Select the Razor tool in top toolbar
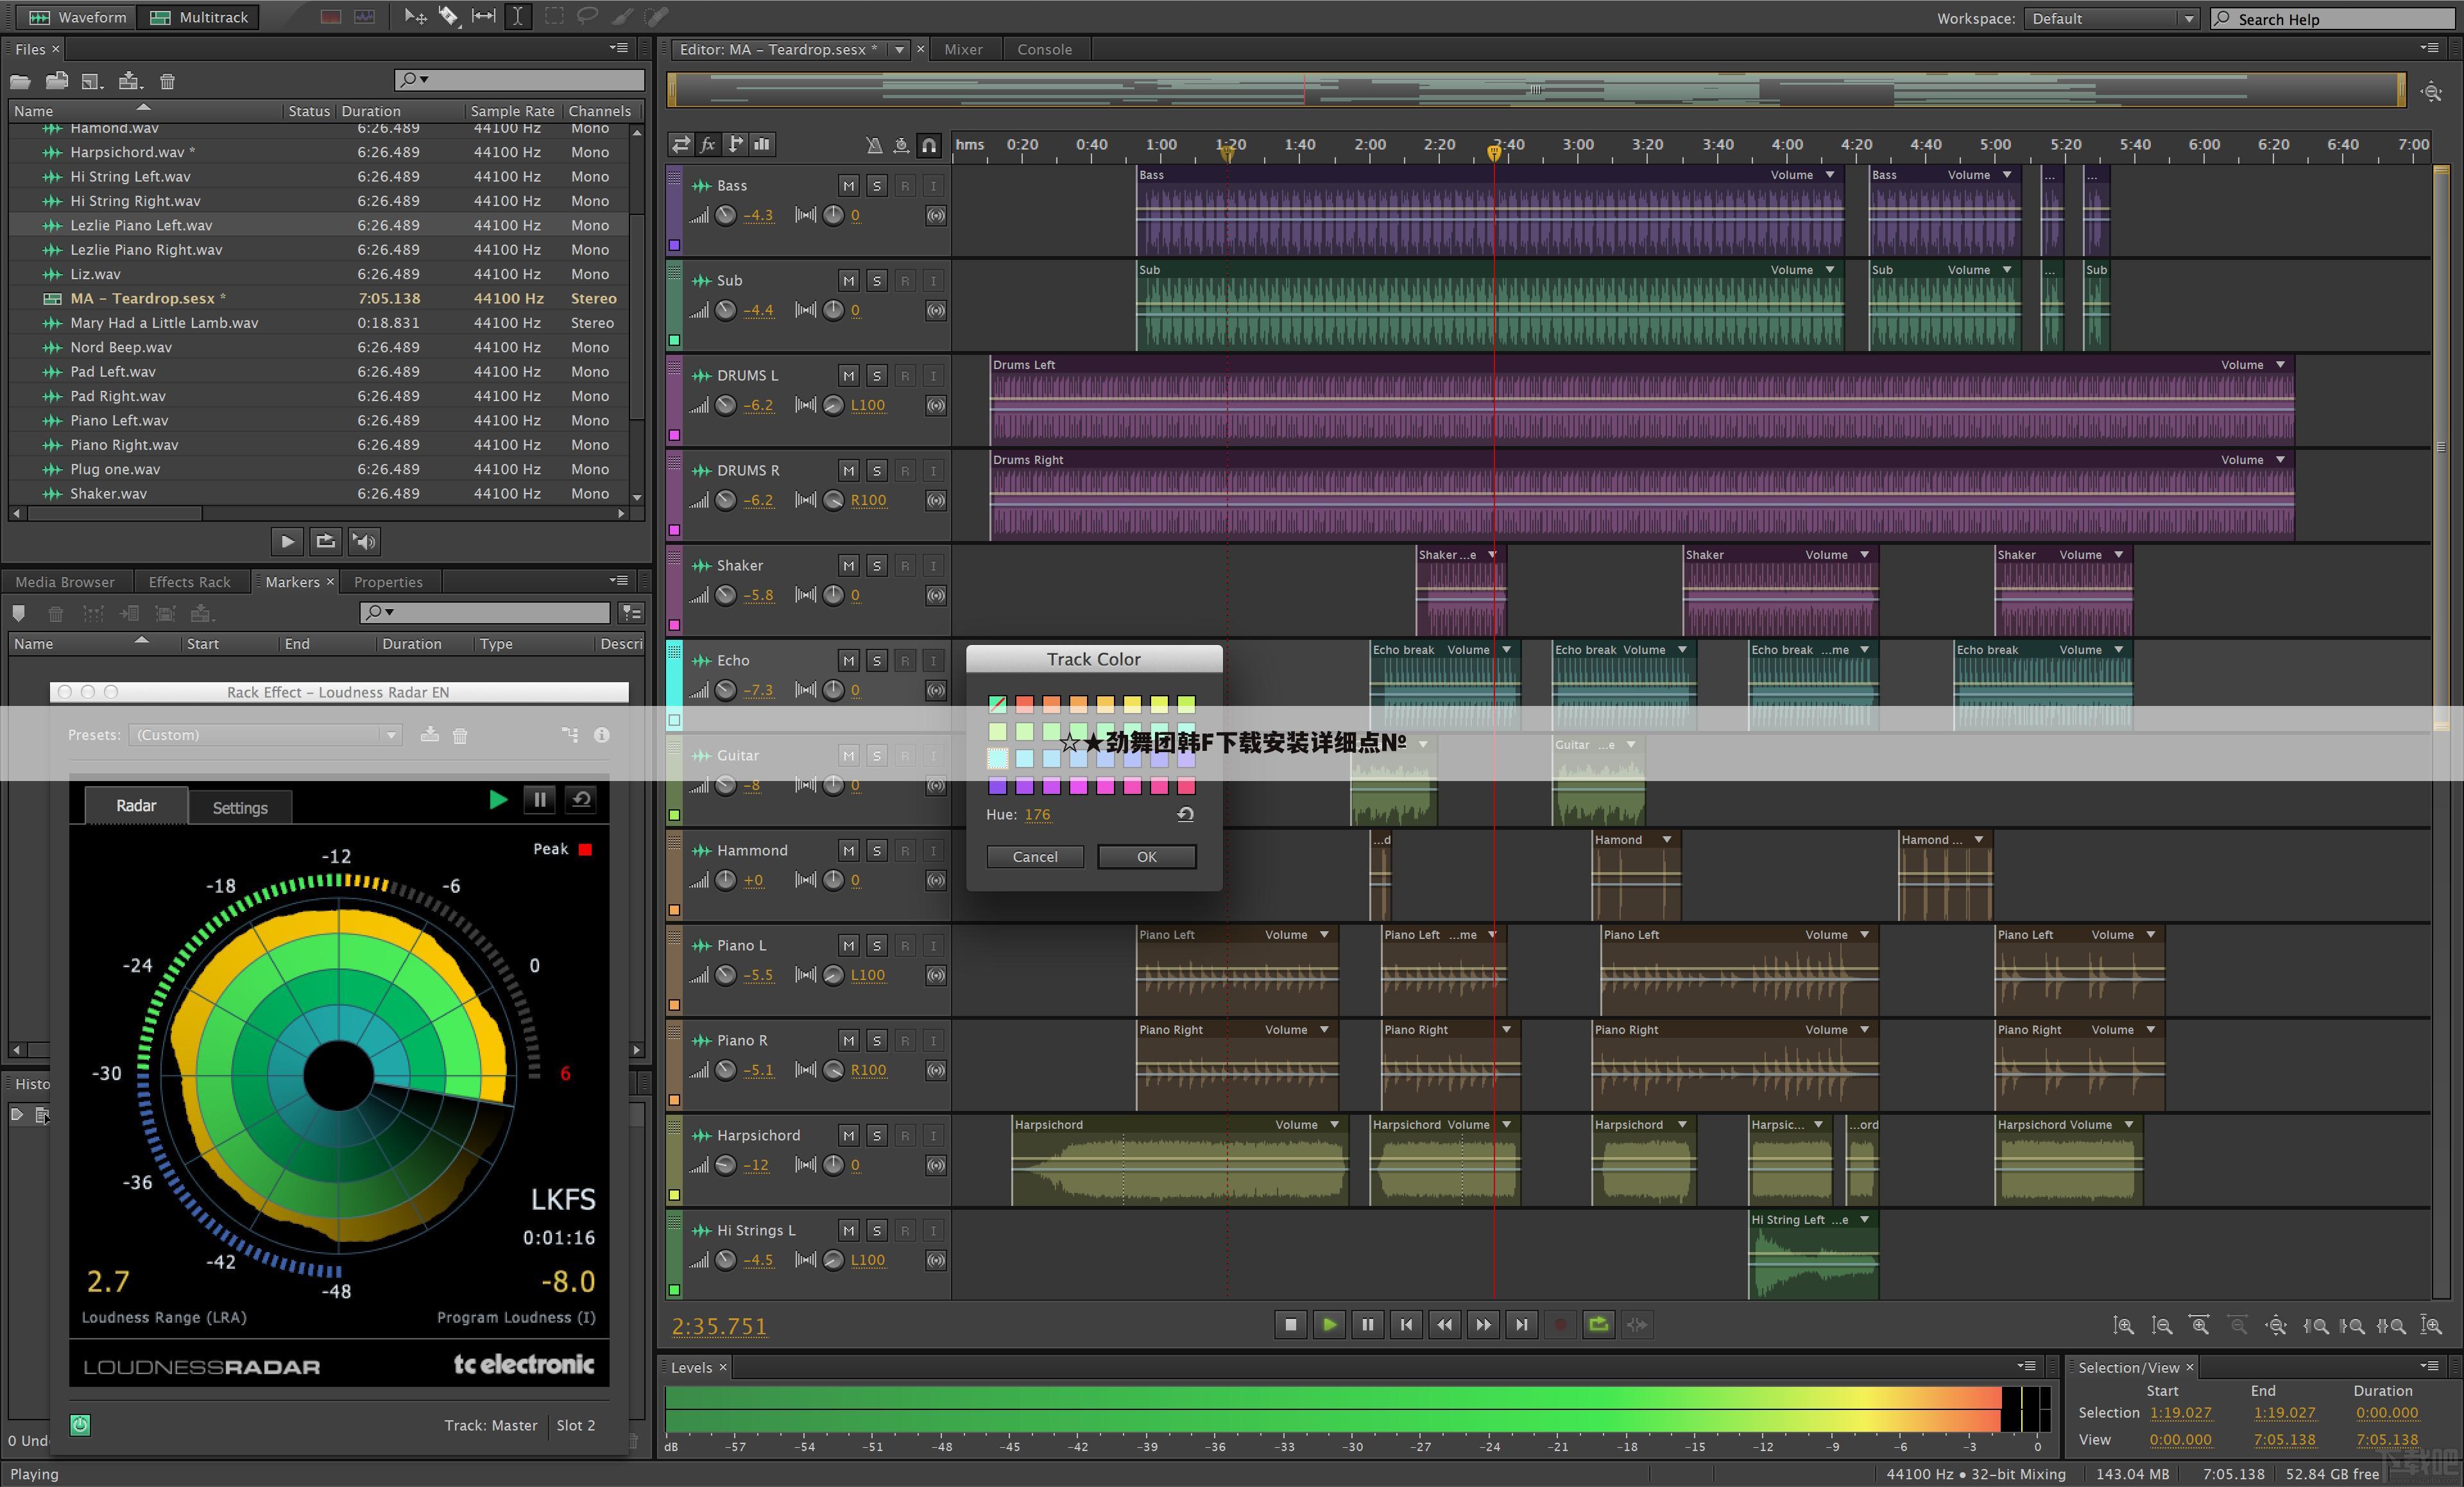2464x1487 pixels. tap(449, 16)
